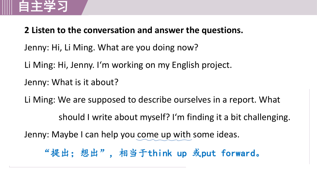Click the number 2 before 'Listen'

(x=27, y=30)
